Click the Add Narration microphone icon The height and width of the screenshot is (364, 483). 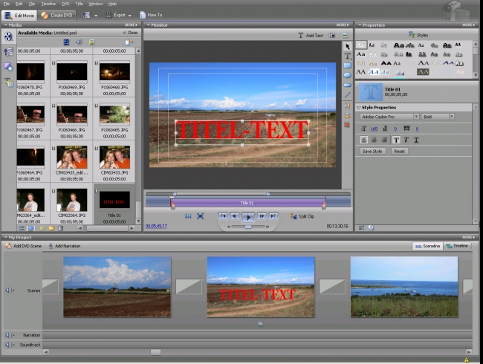pos(51,246)
